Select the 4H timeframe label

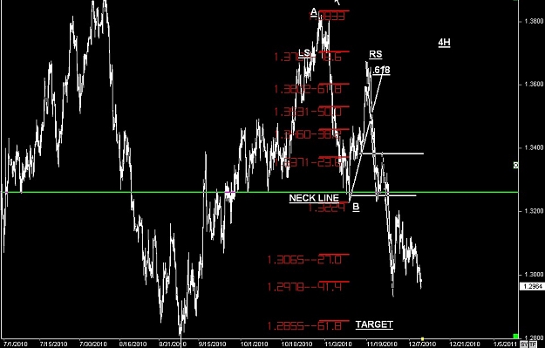[444, 43]
